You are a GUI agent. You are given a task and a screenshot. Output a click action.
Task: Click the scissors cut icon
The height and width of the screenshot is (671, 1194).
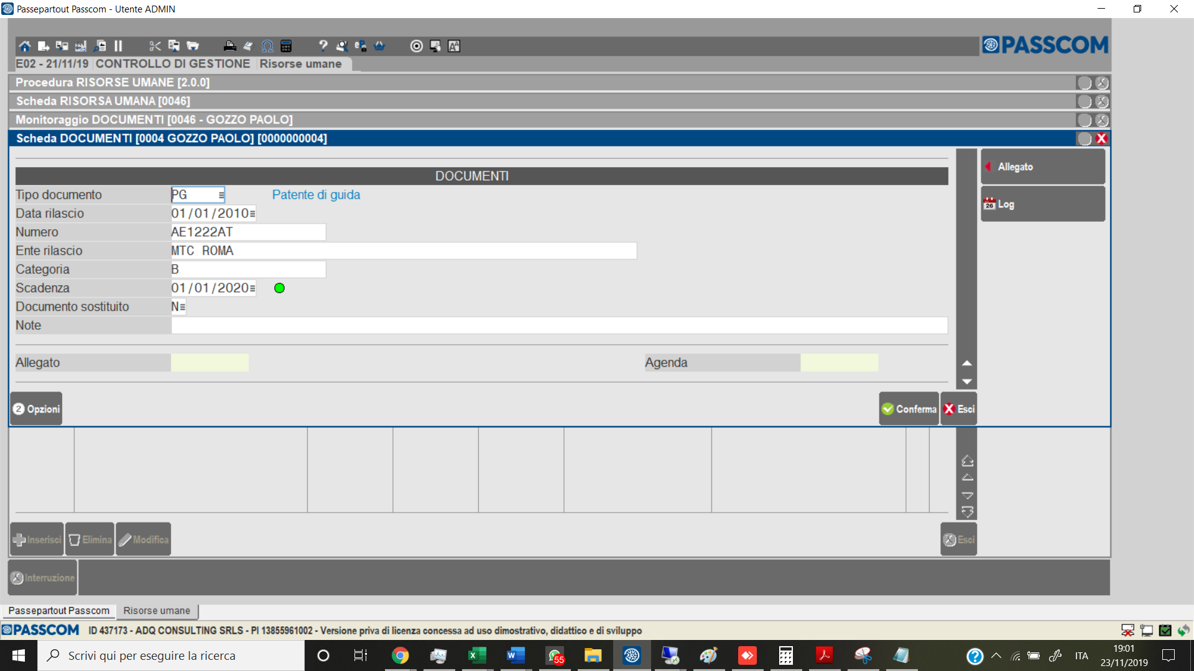point(155,46)
